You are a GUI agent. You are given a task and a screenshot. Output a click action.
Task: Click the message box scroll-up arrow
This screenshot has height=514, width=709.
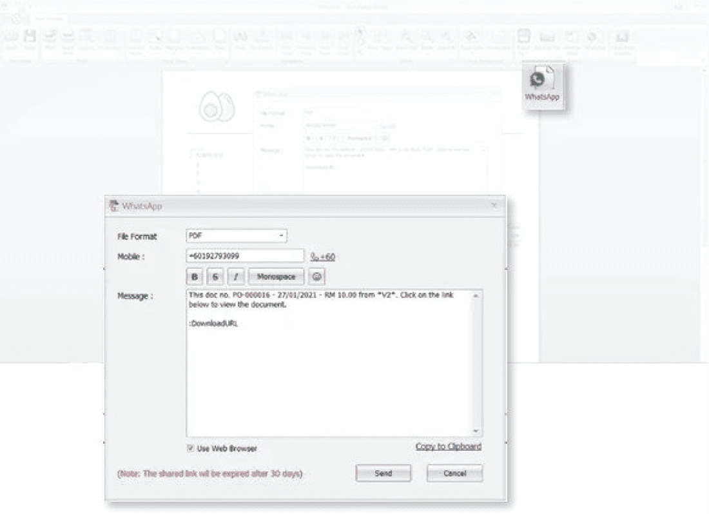(476, 295)
